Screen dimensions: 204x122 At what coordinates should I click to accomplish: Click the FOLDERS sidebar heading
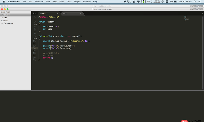point(5,21)
